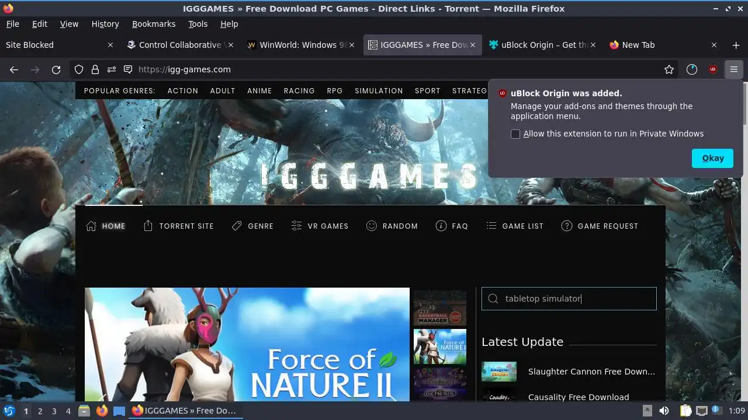This screenshot has width=748, height=420.
Task: Click the uBlock Origin toolbar icon
Action: (x=713, y=69)
